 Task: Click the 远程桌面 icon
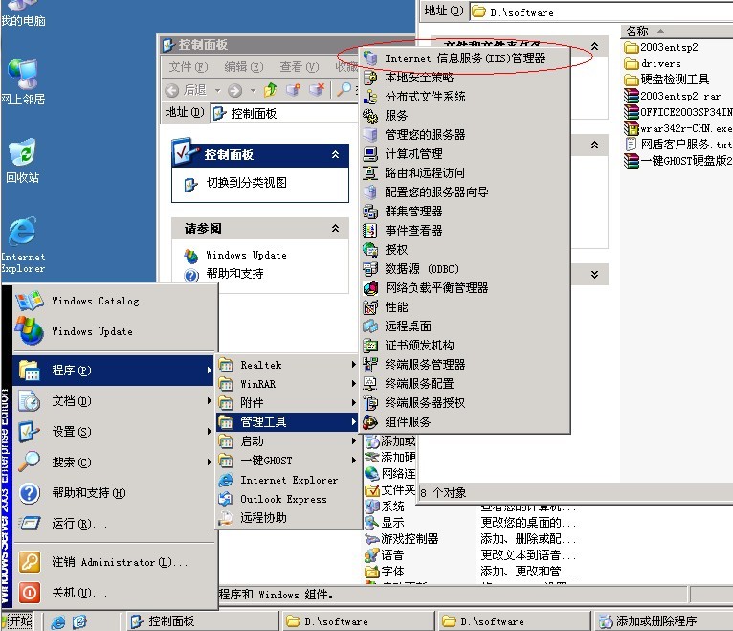pos(370,326)
